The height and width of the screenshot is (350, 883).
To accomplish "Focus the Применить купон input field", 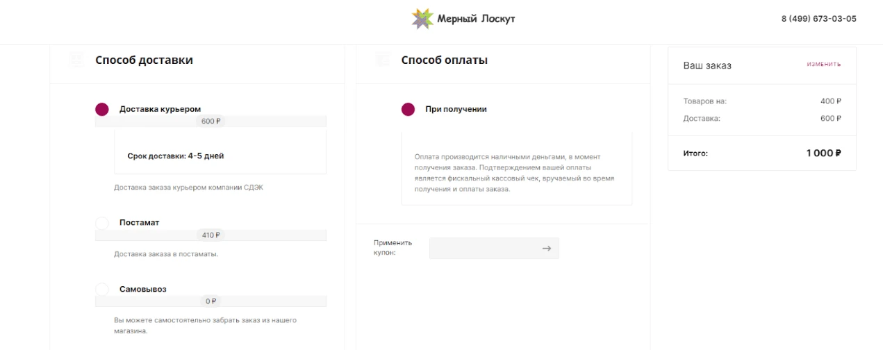I will click(494, 249).
